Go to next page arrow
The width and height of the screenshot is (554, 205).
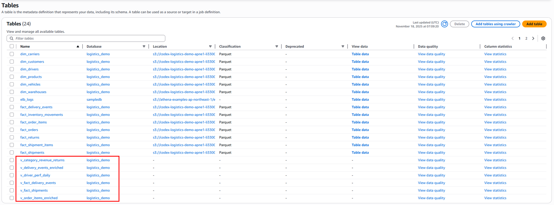click(x=533, y=38)
